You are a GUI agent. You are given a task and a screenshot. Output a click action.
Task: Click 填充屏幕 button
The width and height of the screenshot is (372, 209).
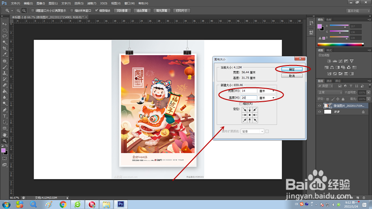161,11
